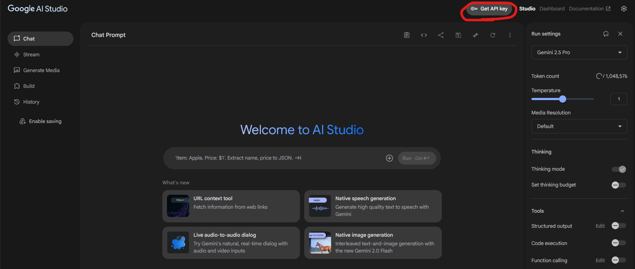635x269 pixels.
Task: Click the Native speech generation title
Action: (x=366, y=198)
